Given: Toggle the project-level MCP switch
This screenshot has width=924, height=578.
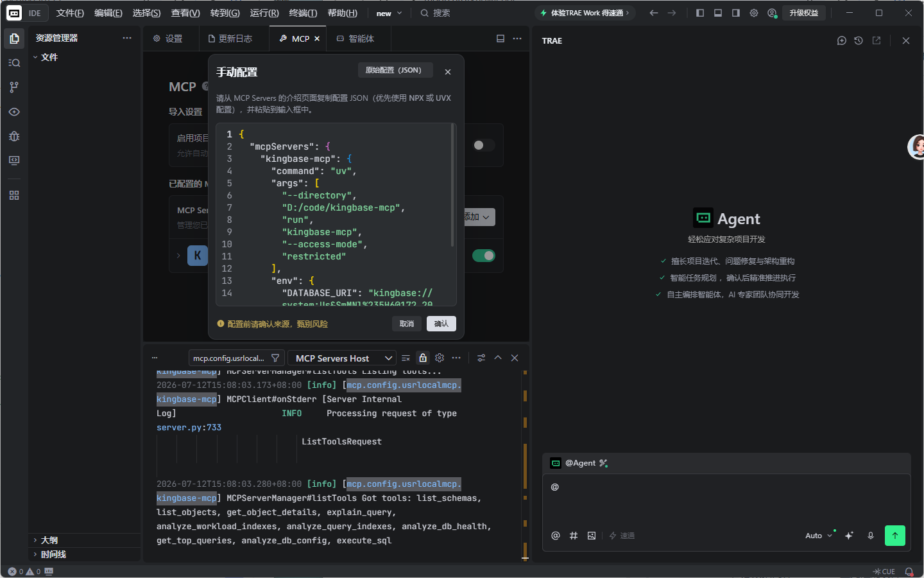Looking at the screenshot, I should point(484,145).
